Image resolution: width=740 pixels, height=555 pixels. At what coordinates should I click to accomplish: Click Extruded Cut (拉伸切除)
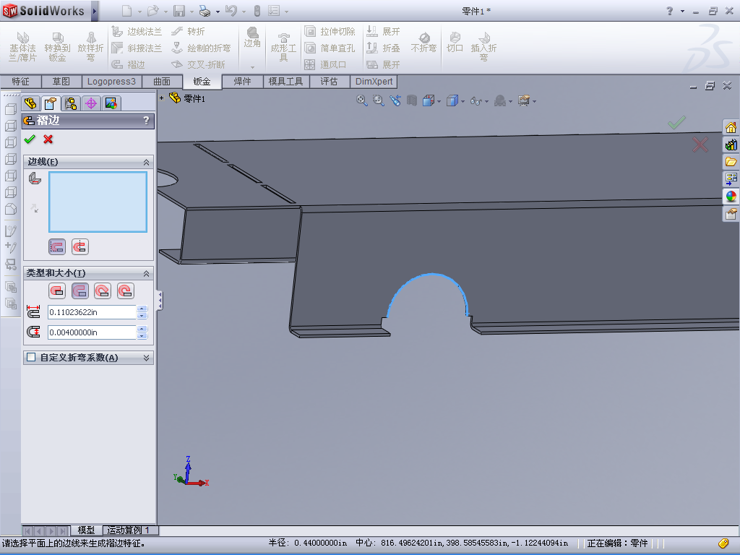coord(330,32)
